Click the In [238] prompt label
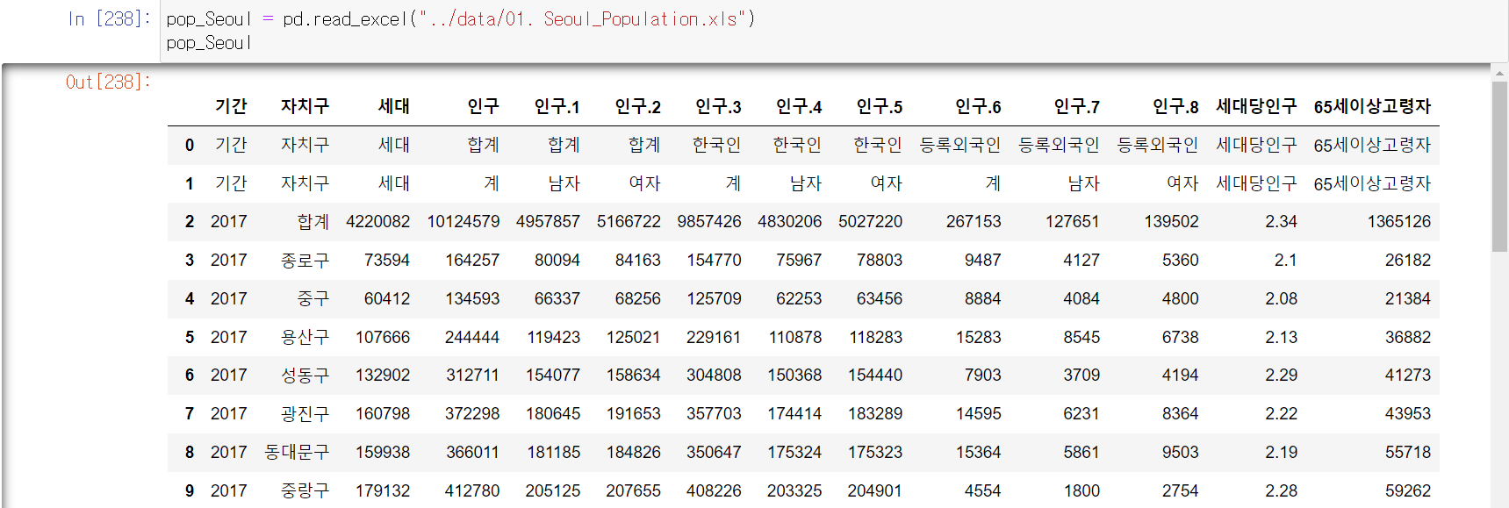Screen dimensions: 1509x508 110,18
